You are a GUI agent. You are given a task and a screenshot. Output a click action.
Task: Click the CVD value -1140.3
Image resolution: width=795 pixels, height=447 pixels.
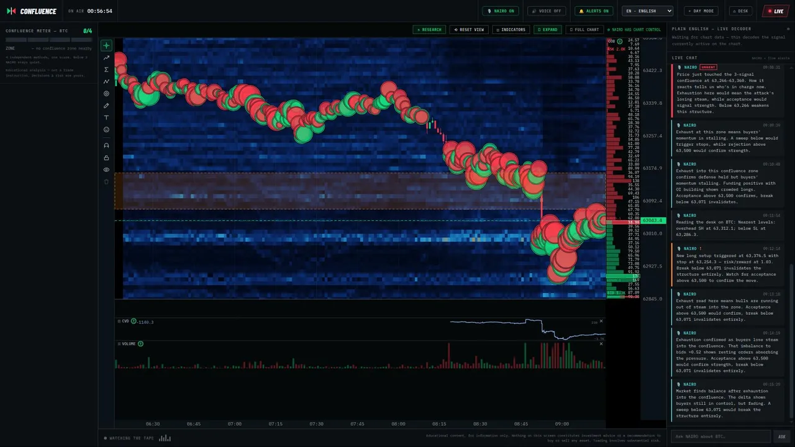pyautogui.click(x=146, y=322)
